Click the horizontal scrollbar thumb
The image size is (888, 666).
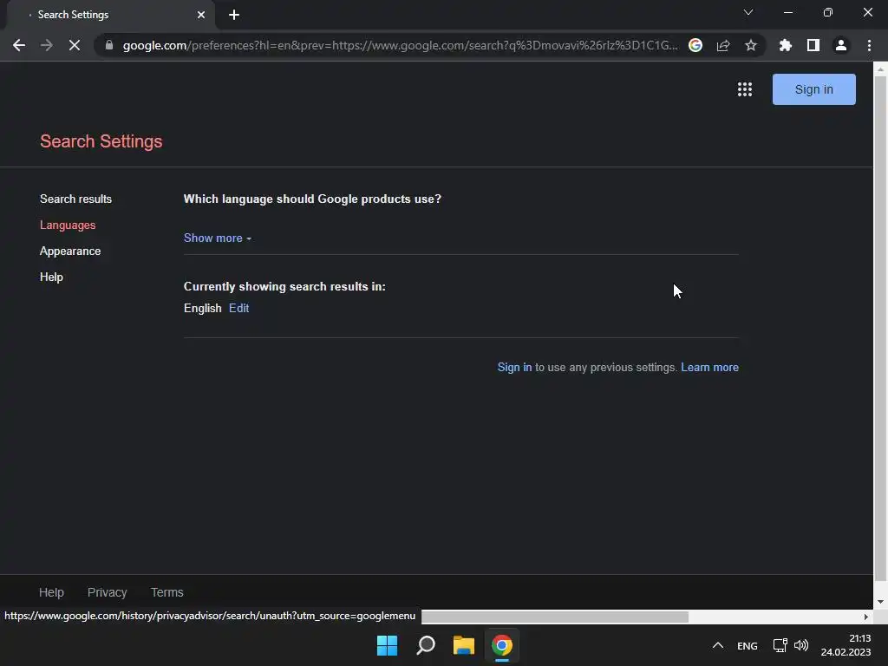[555, 617]
